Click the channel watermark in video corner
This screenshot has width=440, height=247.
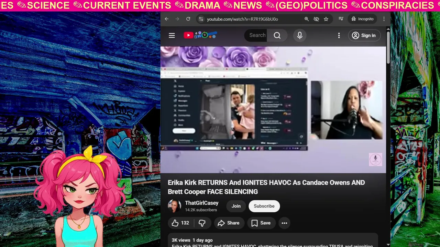click(x=375, y=160)
